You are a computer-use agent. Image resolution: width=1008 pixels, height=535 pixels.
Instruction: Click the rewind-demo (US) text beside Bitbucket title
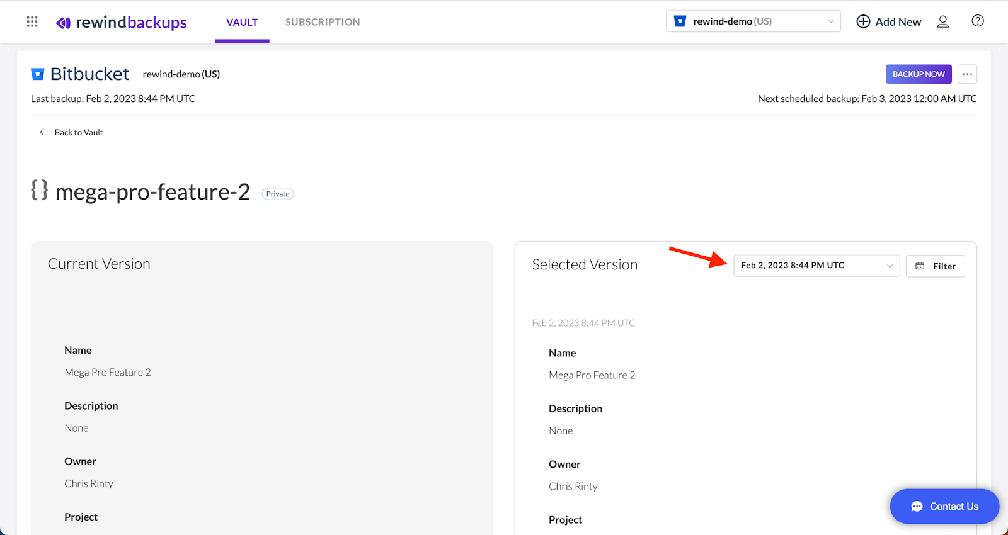[x=181, y=74]
